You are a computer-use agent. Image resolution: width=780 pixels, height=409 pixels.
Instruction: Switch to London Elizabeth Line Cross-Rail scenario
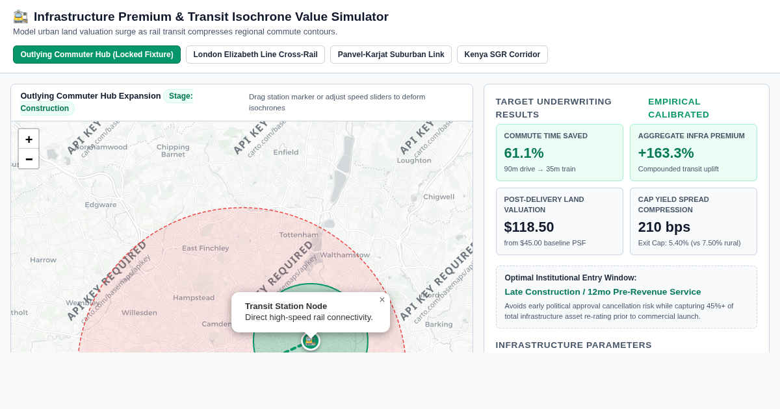pyautogui.click(x=255, y=55)
